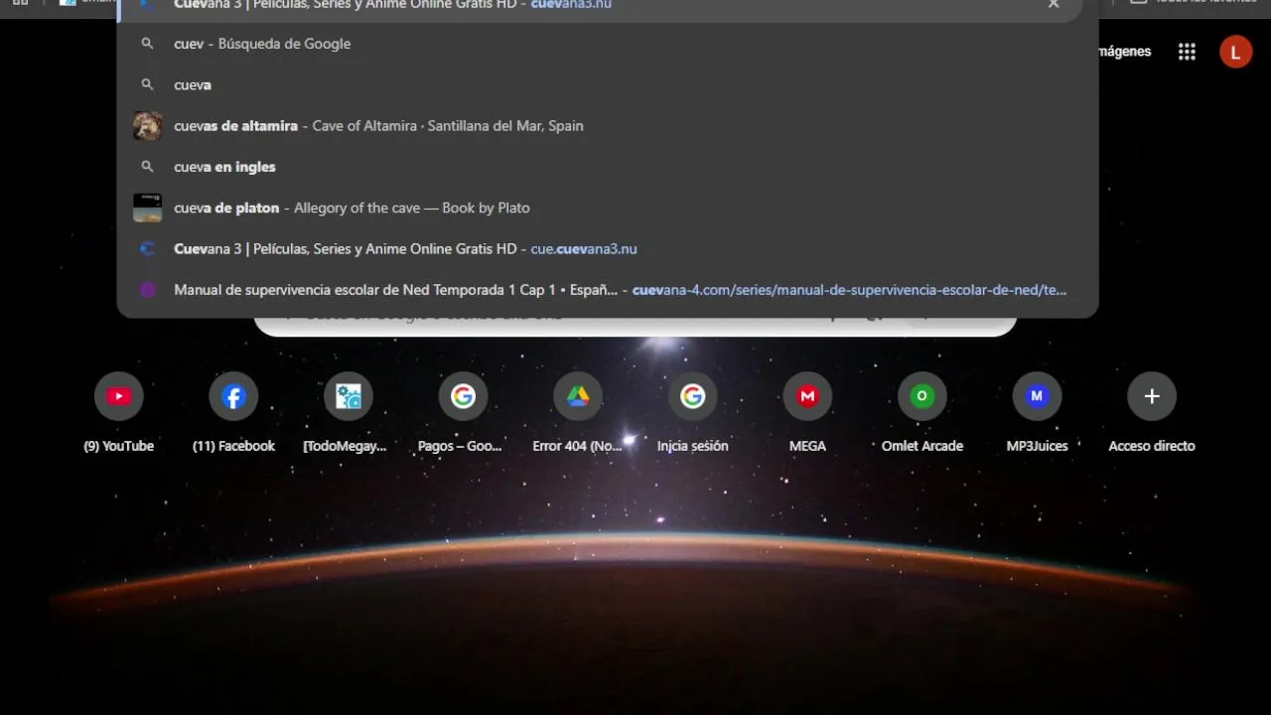Select the 'cueva' search suggestion
The image size is (1271, 715).
pyautogui.click(x=608, y=84)
